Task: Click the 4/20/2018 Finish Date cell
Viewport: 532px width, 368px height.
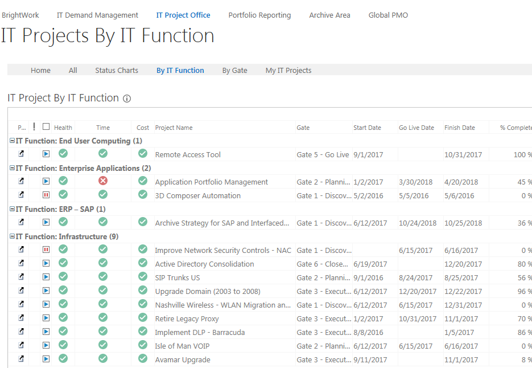Action: [x=461, y=182]
